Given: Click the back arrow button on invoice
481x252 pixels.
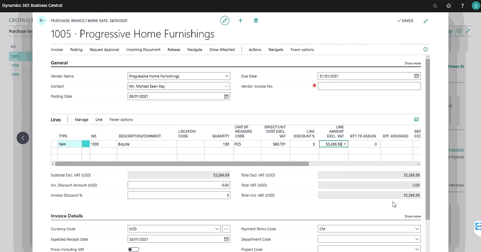Looking at the screenshot, I should click(42, 21).
